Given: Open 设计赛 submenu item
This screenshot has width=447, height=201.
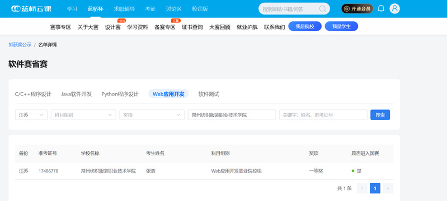Looking at the screenshot, I should 112,27.
